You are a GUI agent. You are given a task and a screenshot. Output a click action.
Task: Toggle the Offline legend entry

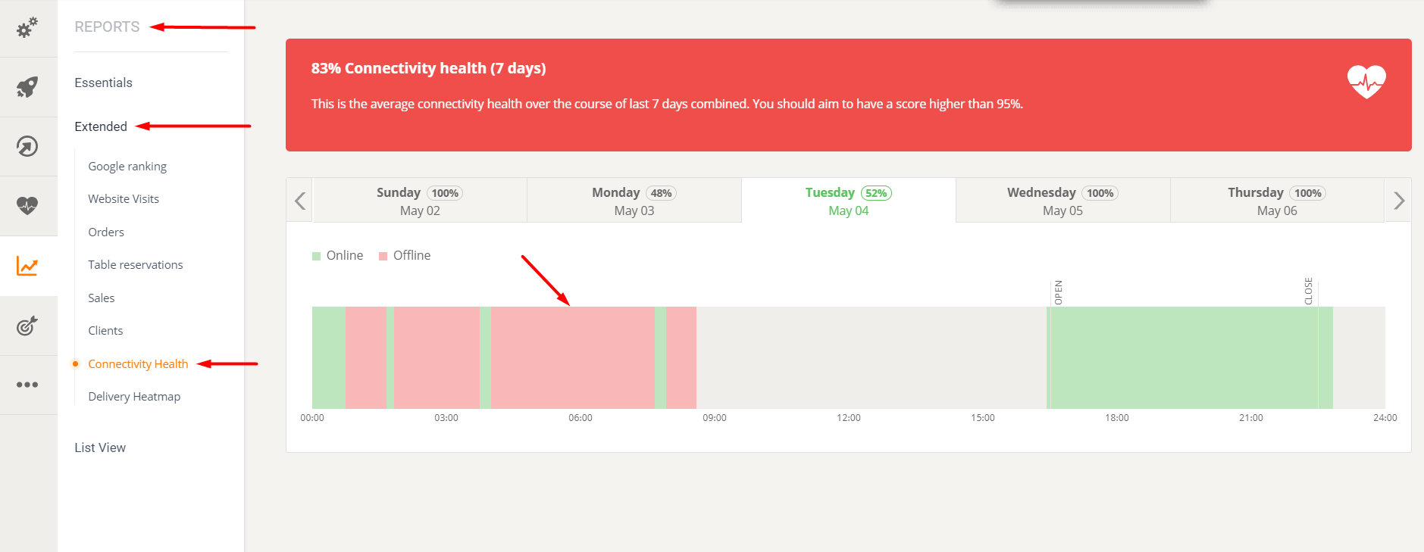405,255
